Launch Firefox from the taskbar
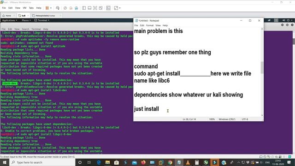Image resolution: width=295 pixels, height=166 pixels. tap(143, 162)
